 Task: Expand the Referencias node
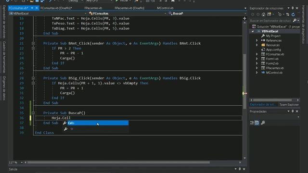pyautogui.click(x=257, y=40)
